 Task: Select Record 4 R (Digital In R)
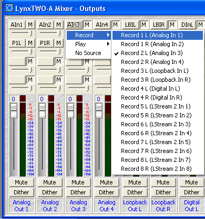(158, 97)
